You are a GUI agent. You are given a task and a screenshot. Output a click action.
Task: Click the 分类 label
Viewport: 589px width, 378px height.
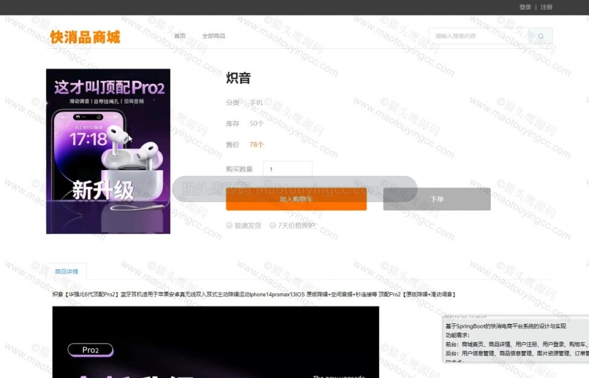232,102
